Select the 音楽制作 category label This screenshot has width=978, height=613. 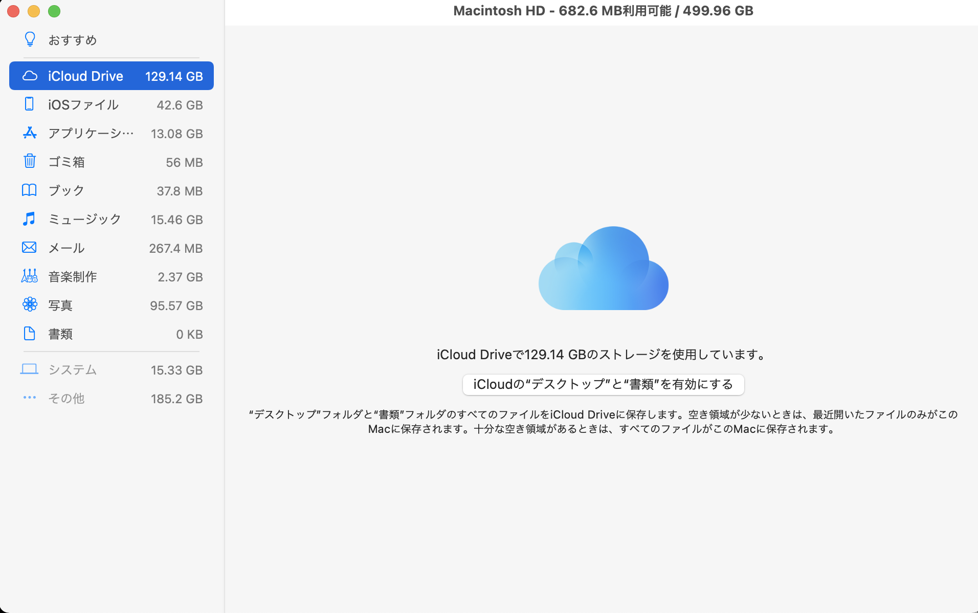tap(73, 277)
